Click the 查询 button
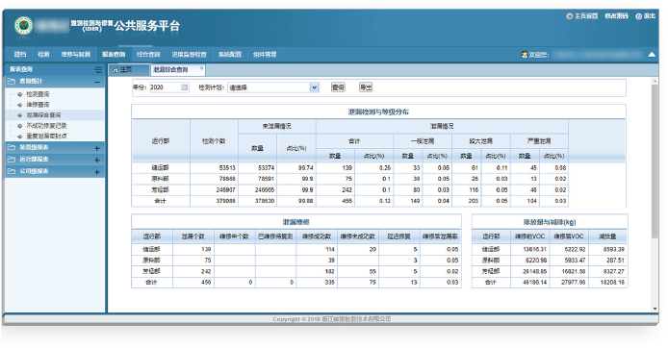This screenshot has height=348, width=668. coord(338,87)
